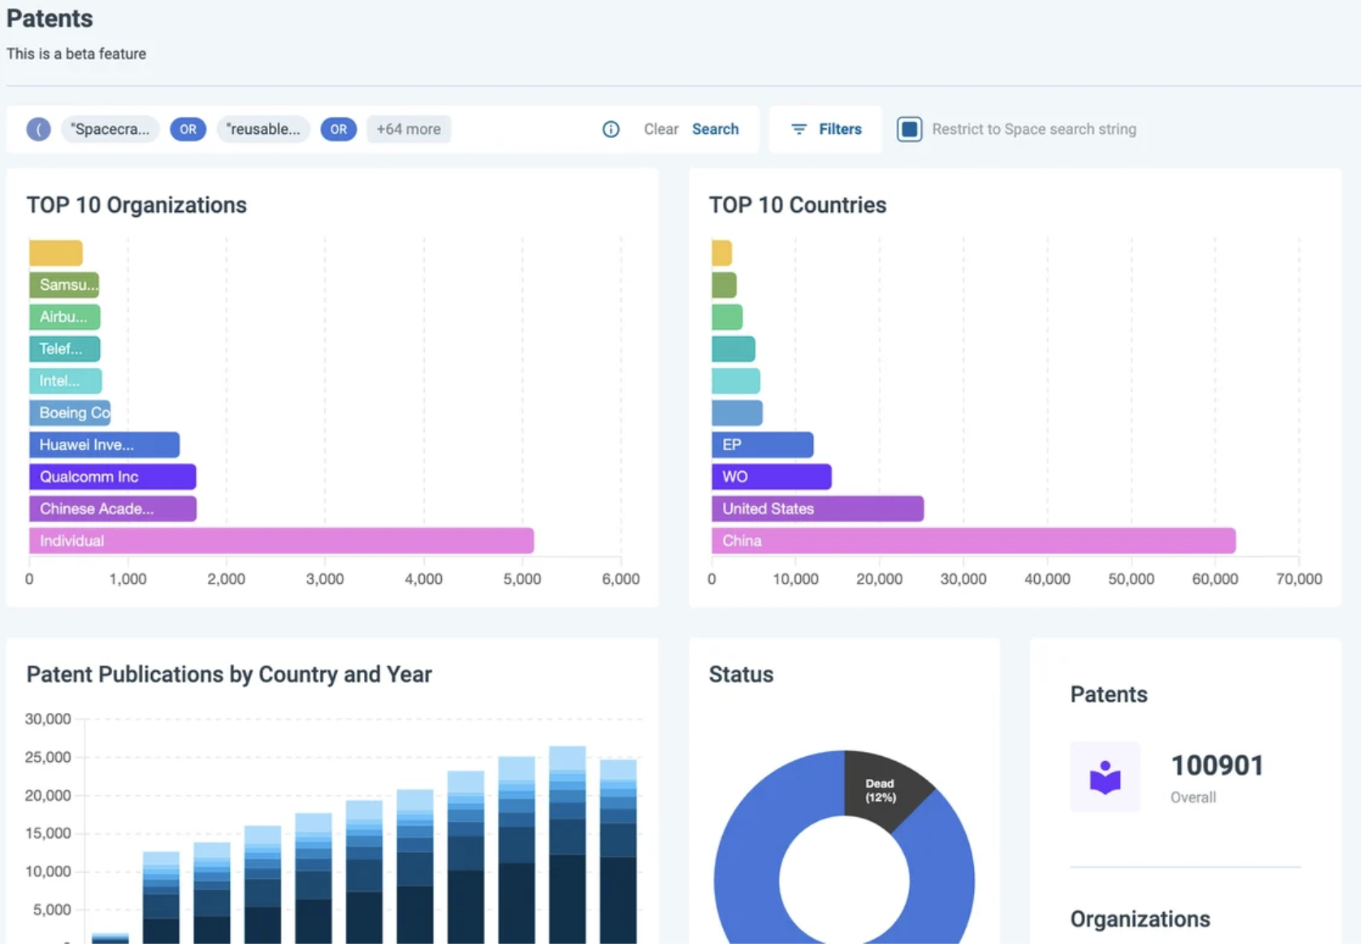This screenshot has width=1363, height=947.
Task: Toggle the first OR operator chip
Action: tap(188, 129)
